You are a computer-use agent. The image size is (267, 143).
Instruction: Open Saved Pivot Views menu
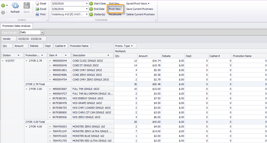coord(138,3)
